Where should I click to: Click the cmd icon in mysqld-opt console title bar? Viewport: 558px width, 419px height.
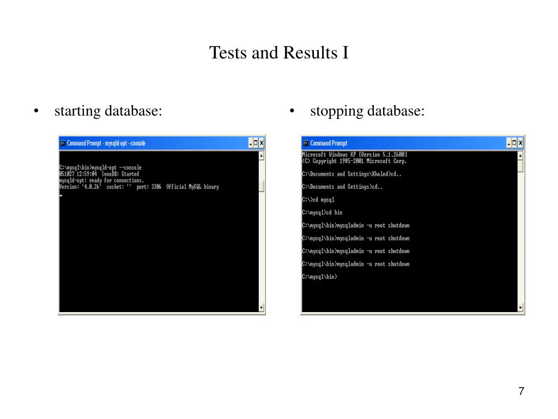pos(63,143)
